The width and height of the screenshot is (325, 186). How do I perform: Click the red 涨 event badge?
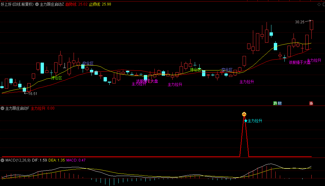coord(311,103)
